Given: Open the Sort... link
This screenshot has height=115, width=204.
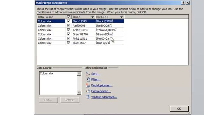Looking at the screenshot, I should click(95, 74).
